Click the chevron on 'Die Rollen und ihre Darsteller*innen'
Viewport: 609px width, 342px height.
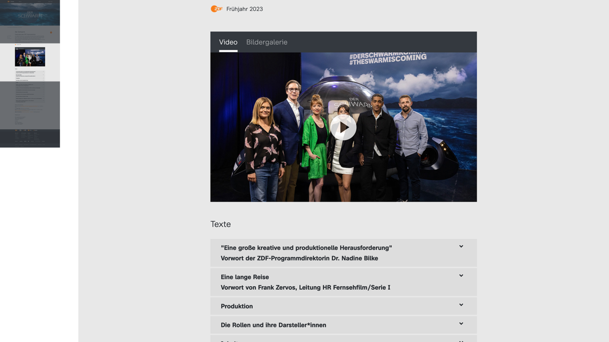click(461, 324)
